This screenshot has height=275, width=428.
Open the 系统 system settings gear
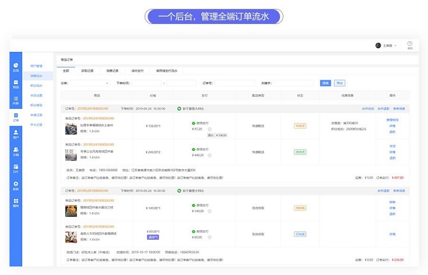[x=16, y=186]
